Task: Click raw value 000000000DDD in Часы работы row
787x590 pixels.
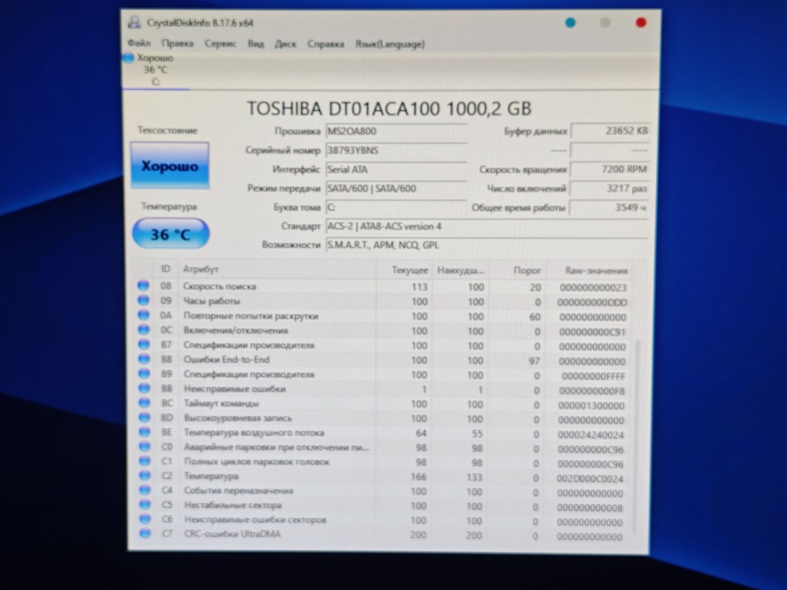Action: 592,302
